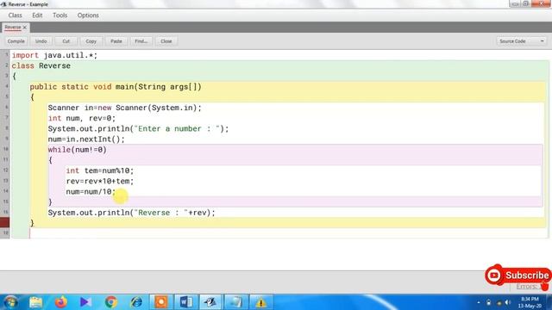Click the 'Scanner in=new Scanner(System.in);' line
The width and height of the screenshot is (552, 310).
click(124, 108)
